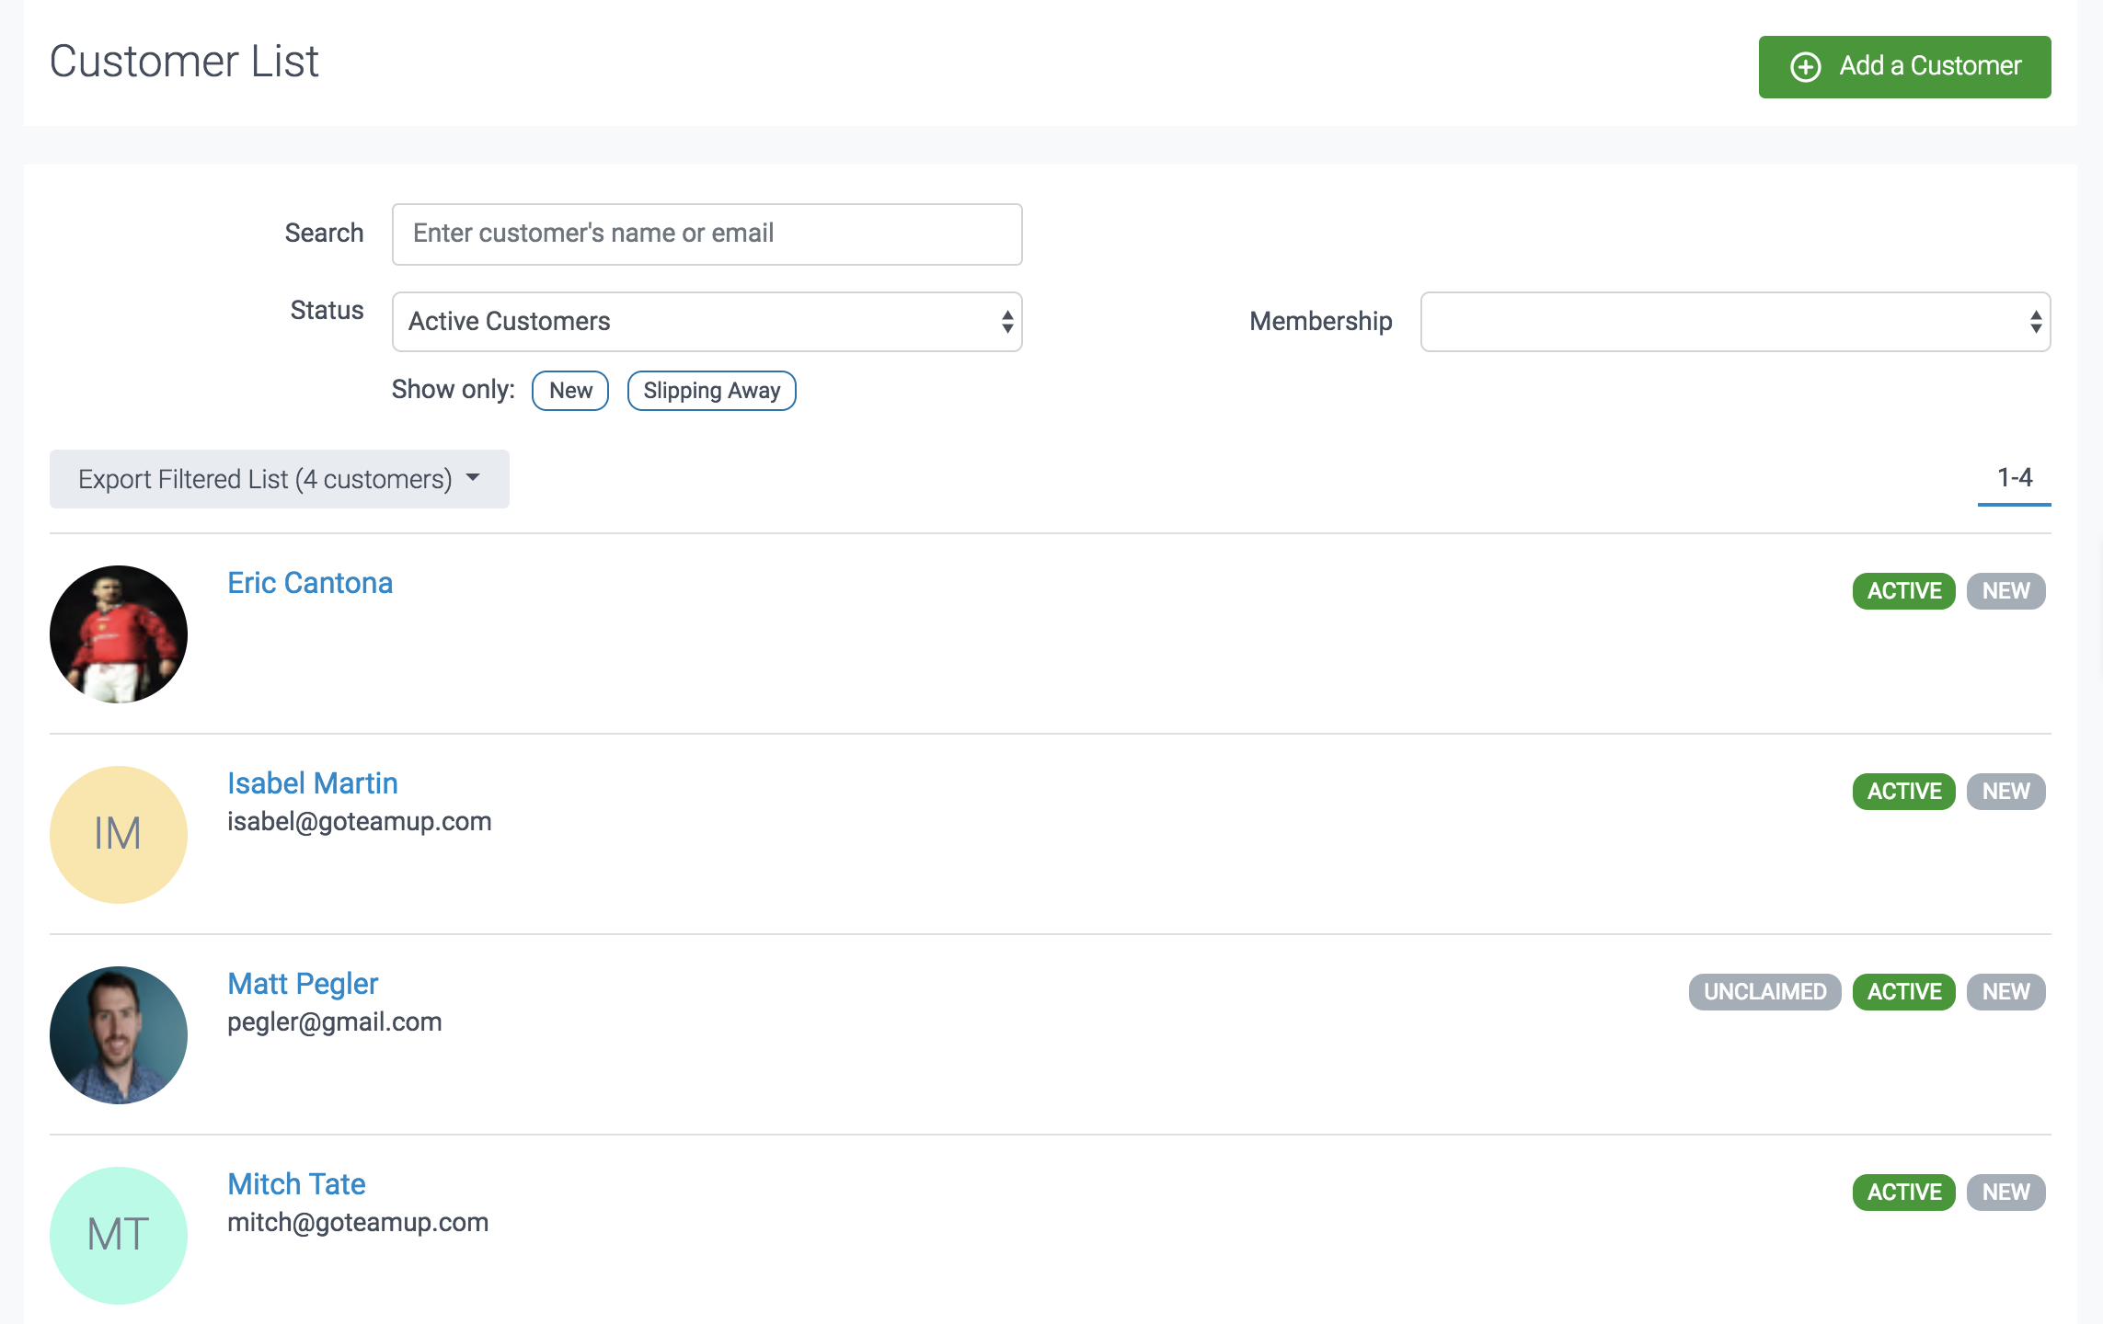This screenshot has height=1324, width=2103.
Task: Open the Membership dropdown
Action: click(x=1735, y=322)
